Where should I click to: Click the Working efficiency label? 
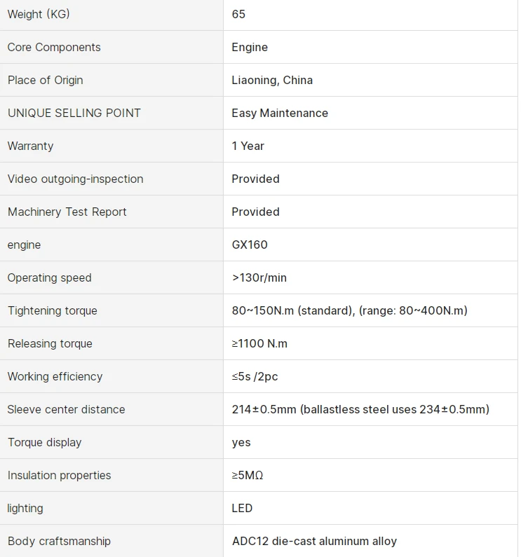pyautogui.click(x=55, y=376)
